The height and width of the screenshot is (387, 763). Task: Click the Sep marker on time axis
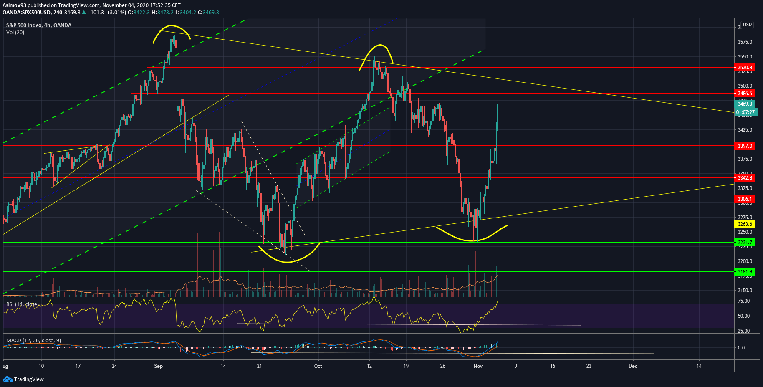tap(158, 366)
